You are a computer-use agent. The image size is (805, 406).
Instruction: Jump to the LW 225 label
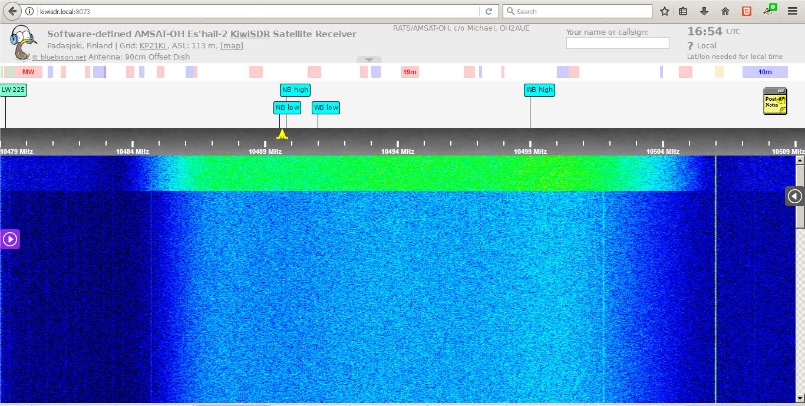point(13,90)
